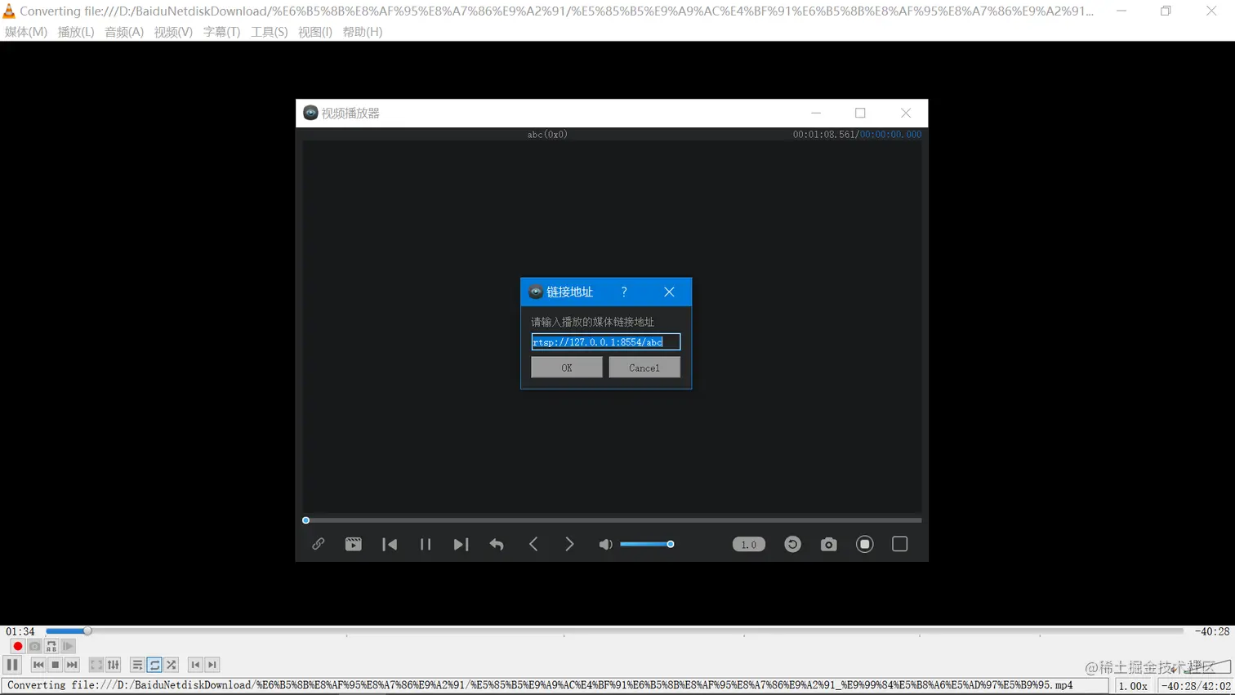The image size is (1235, 695).
Task: Click the 视频播放器 title bar app icon
Action: (x=310, y=113)
